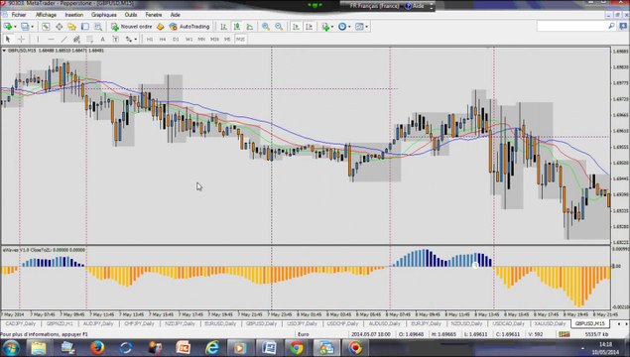Switch timeframe to D1
This screenshot has width=630, height=357.
pyautogui.click(x=176, y=39)
